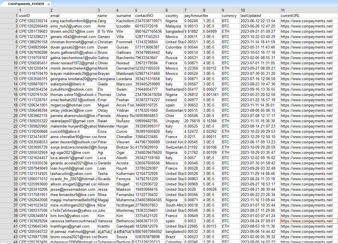
Task: Click cell agi.ogar2021@live.com
Action: [73, 152]
